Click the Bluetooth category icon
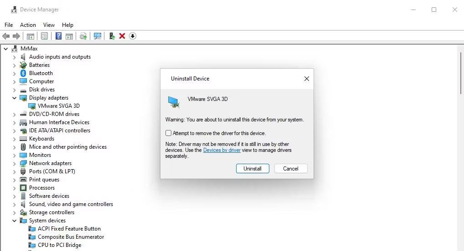Screen dimensions: 464x251 [x=23, y=73]
